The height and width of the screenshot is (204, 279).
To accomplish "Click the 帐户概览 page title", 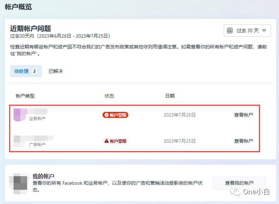I will click(x=18, y=7).
